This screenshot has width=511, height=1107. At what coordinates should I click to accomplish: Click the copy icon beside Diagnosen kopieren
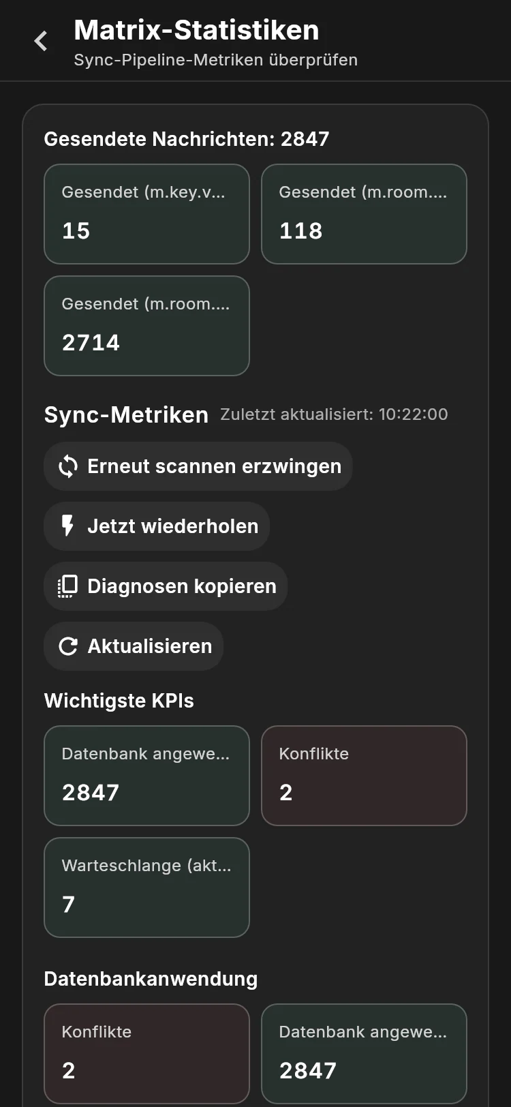pyautogui.click(x=67, y=586)
